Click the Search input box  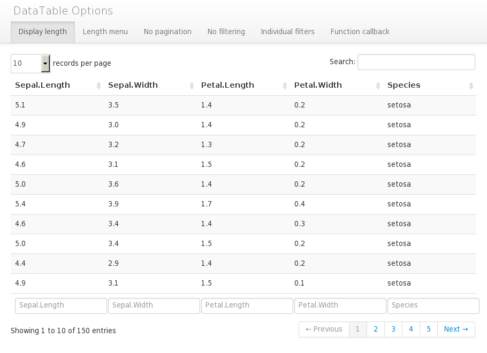[x=416, y=62]
